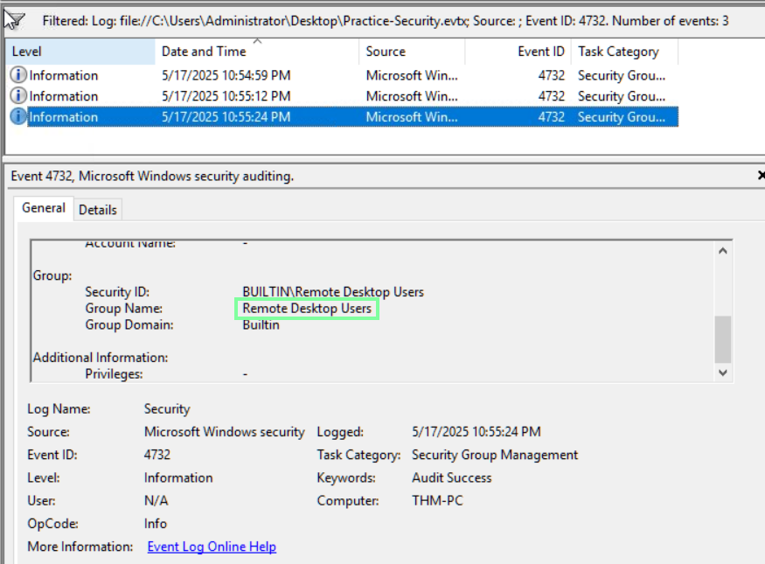Screen dimensions: 765x564
Task: Click Security ID value BUILTIN\Remote Desktop Users
Action: pyautogui.click(x=332, y=292)
